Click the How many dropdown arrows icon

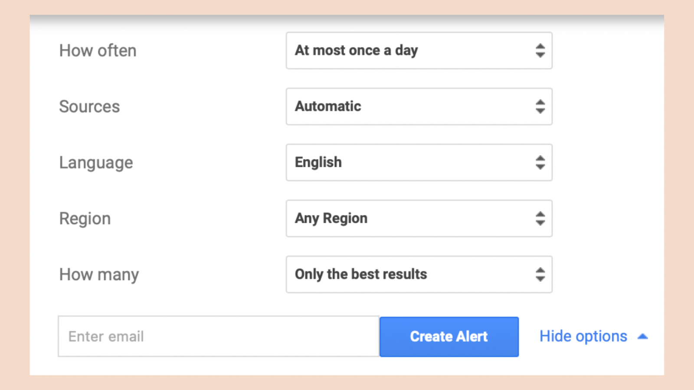540,274
